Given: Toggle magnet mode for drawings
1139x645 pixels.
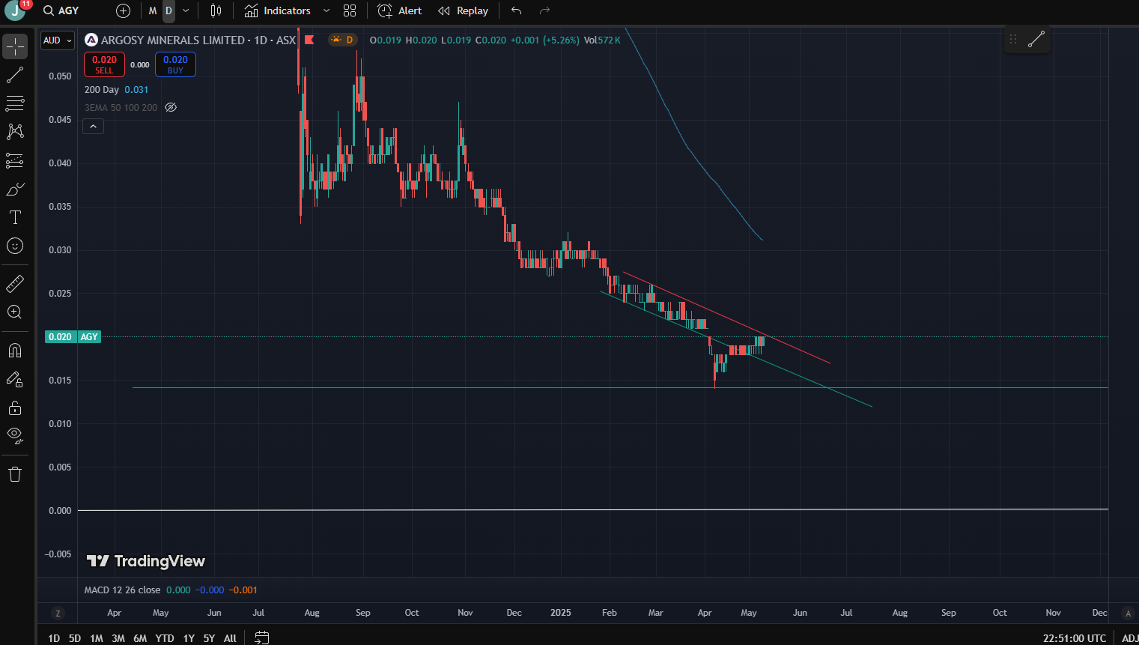Looking at the screenshot, I should 15,351.
